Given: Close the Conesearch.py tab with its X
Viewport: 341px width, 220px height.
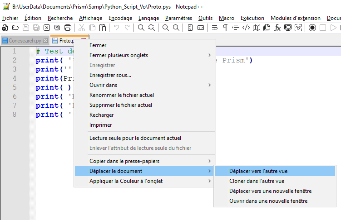Looking at the screenshot, I should [45, 41].
